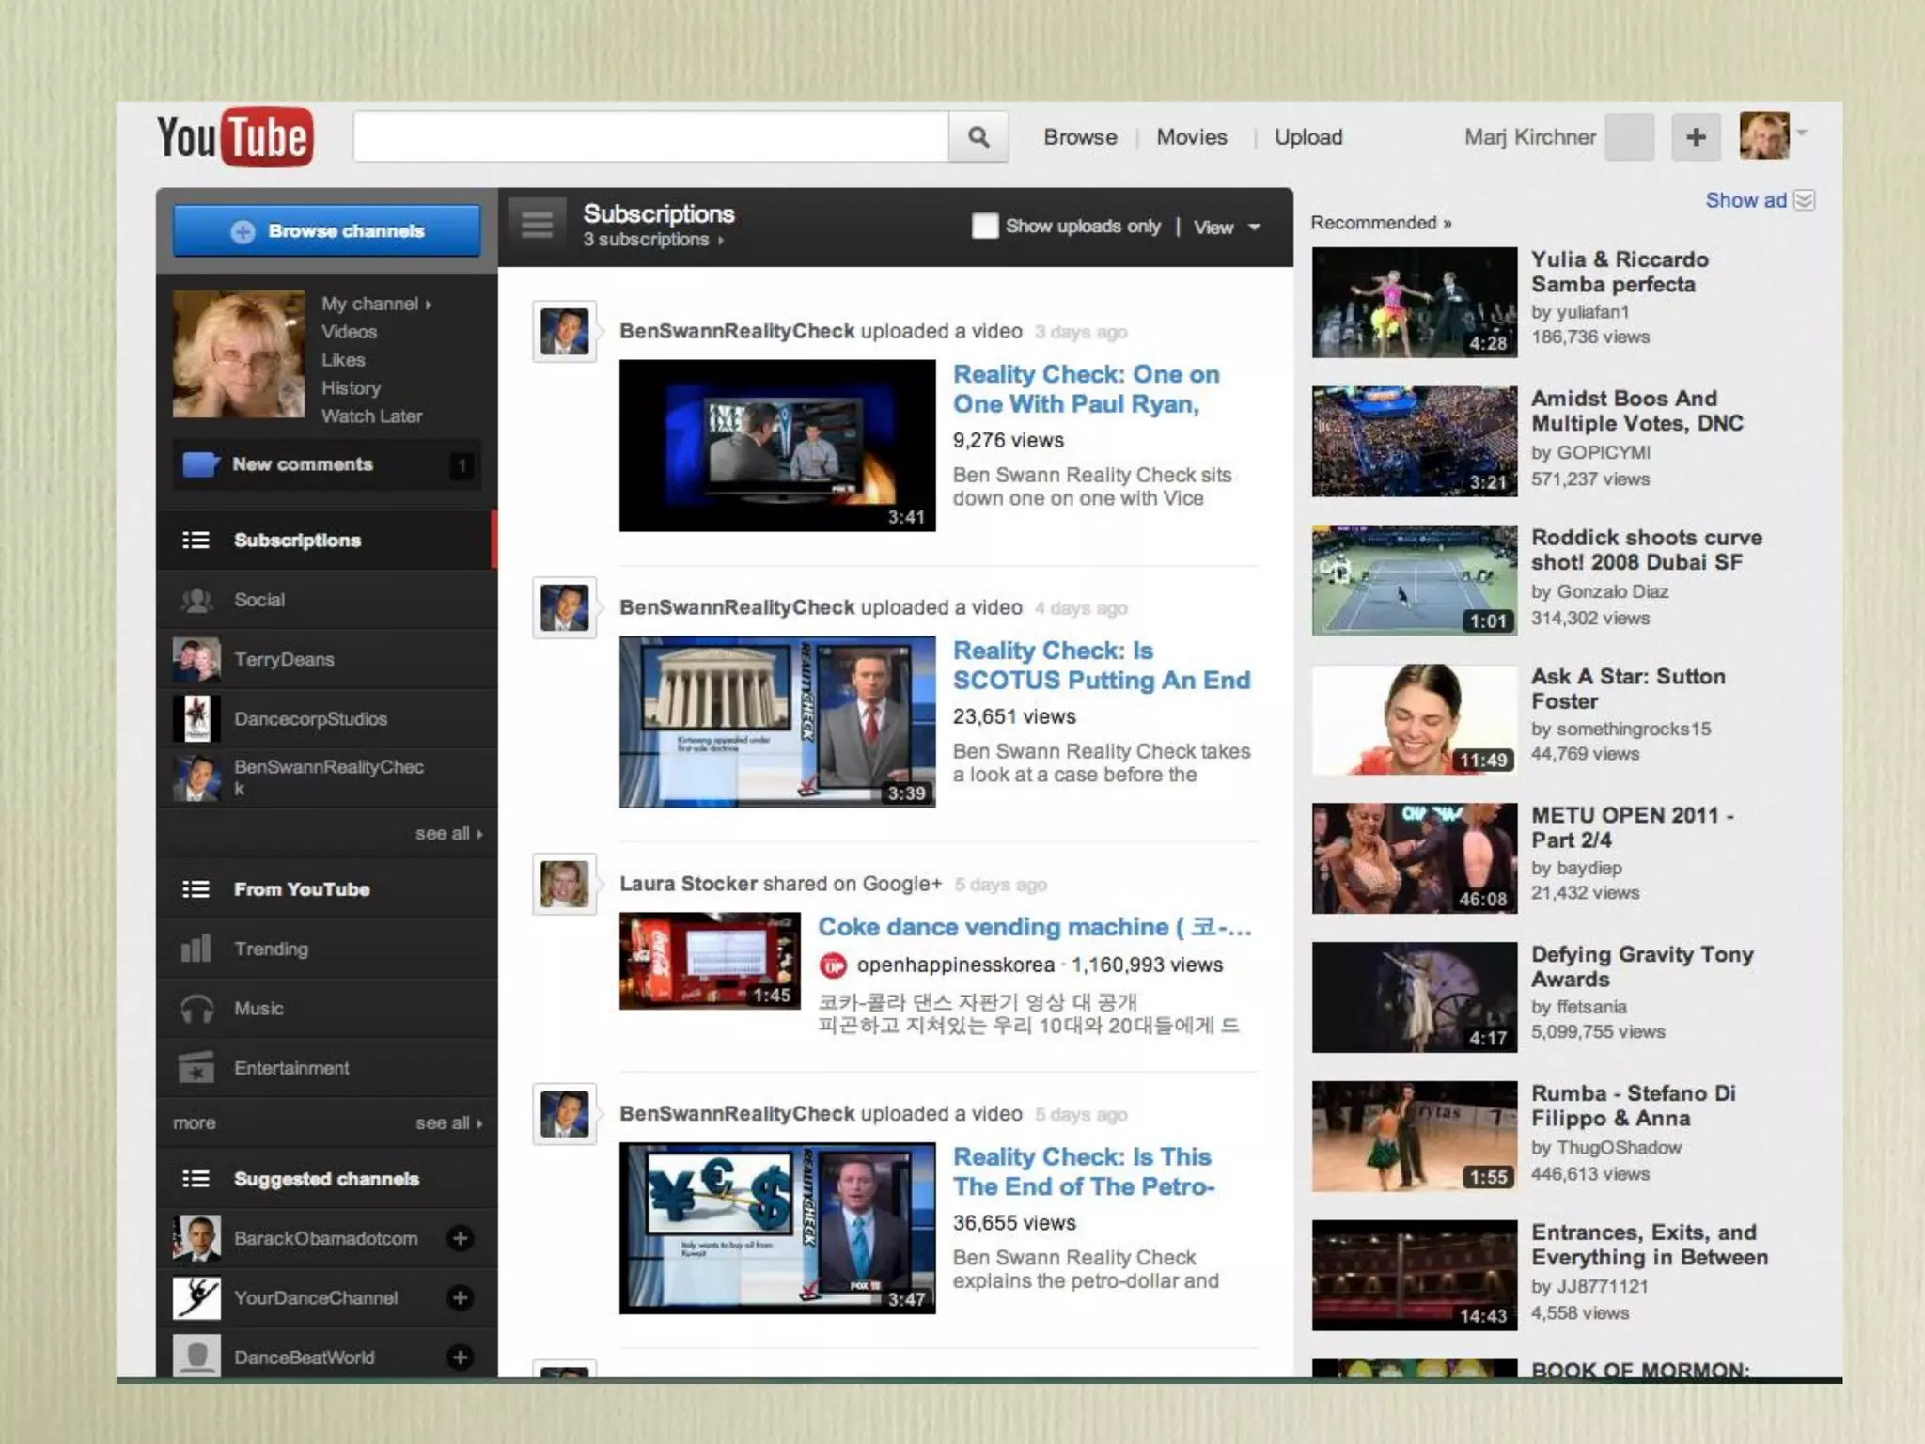This screenshot has height=1444, width=1925.
Task: Open the Trending section in sidebar
Action: click(x=271, y=949)
